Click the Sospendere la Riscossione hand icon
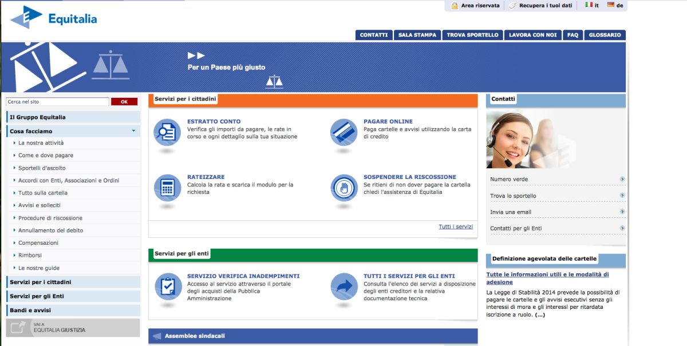This screenshot has height=346, width=687. [x=343, y=187]
